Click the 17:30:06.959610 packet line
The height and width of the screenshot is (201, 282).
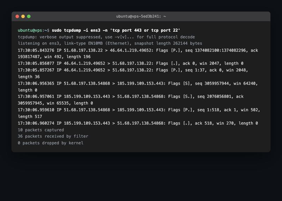(x=139, y=110)
